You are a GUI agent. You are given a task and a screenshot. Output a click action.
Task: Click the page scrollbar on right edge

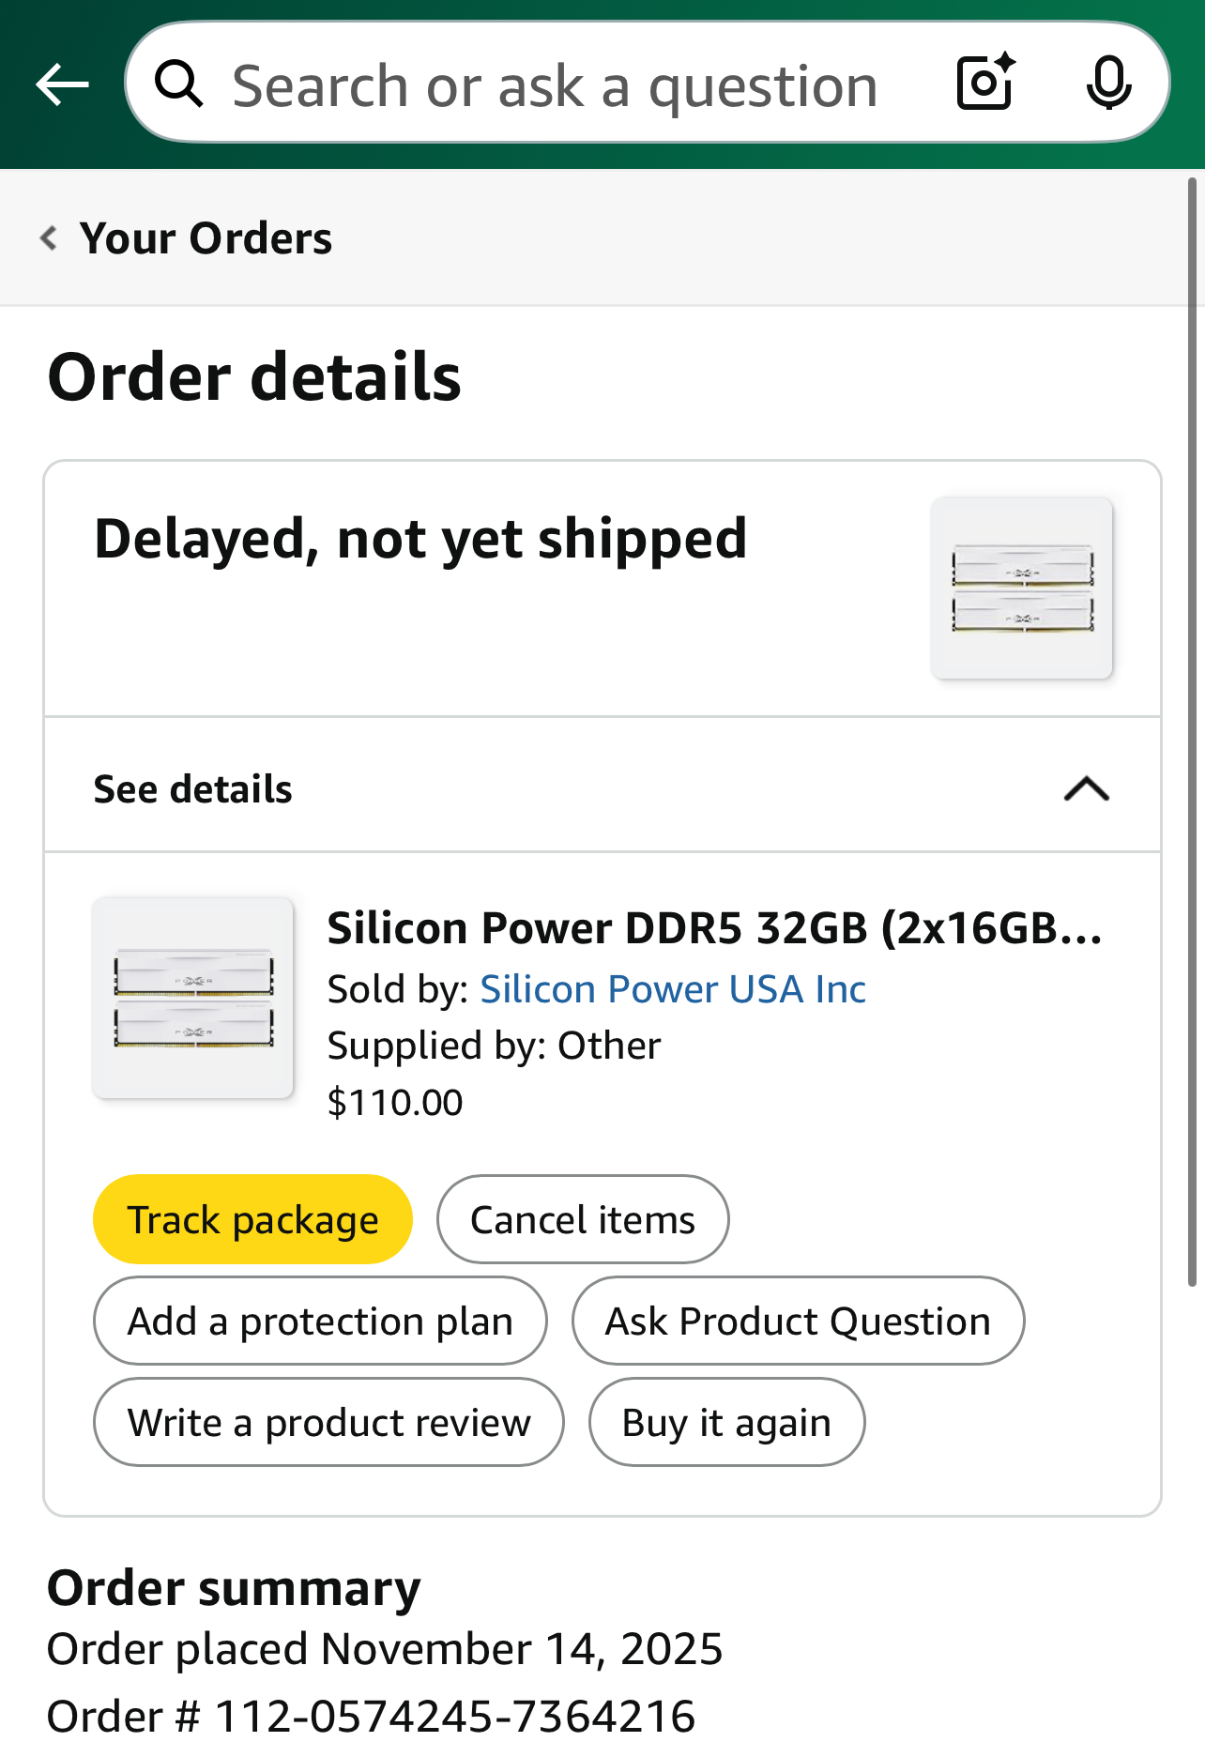[1192, 732]
